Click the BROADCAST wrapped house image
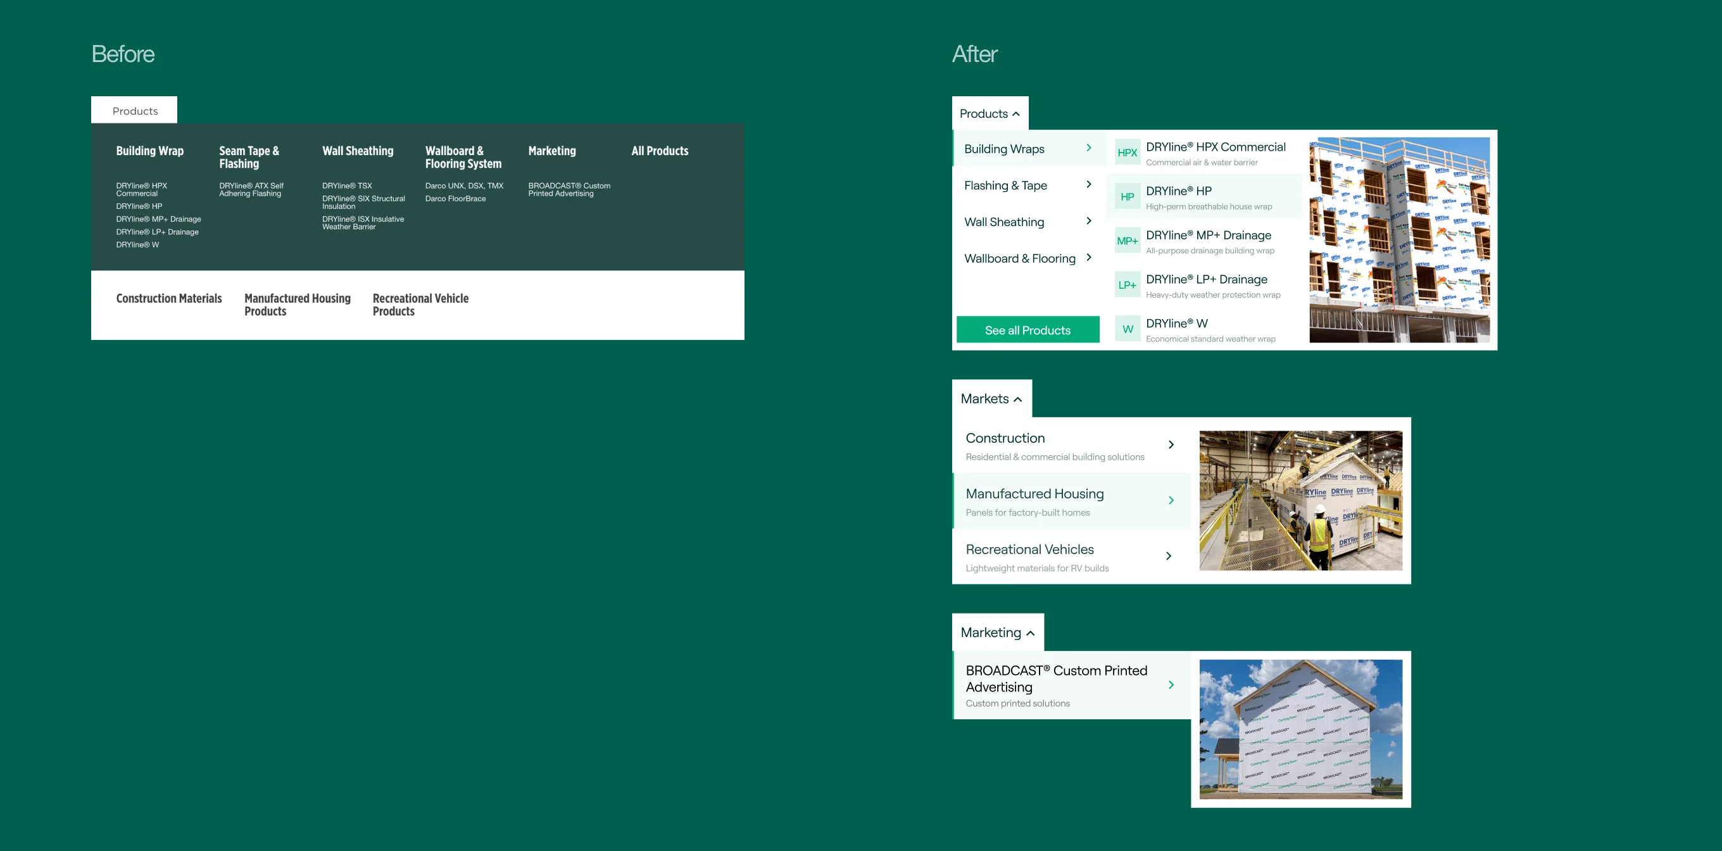 pyautogui.click(x=1301, y=729)
